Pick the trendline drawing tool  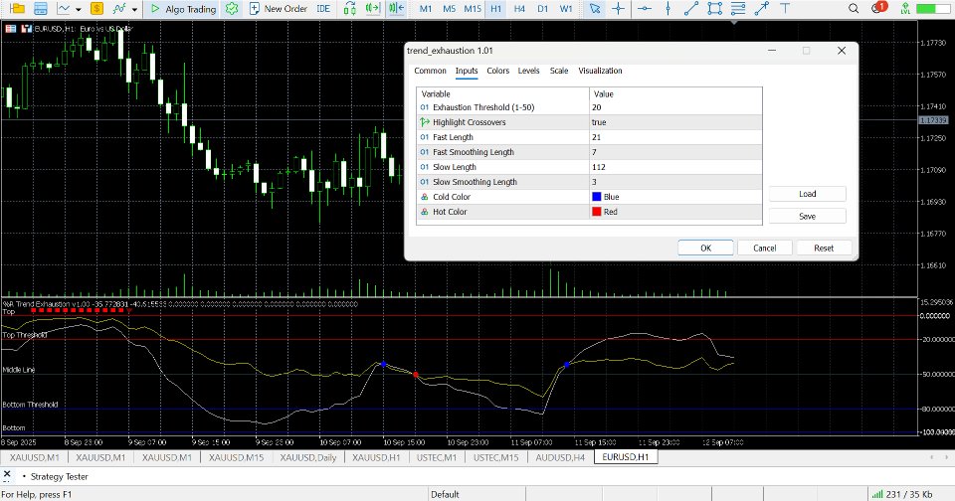(693, 9)
